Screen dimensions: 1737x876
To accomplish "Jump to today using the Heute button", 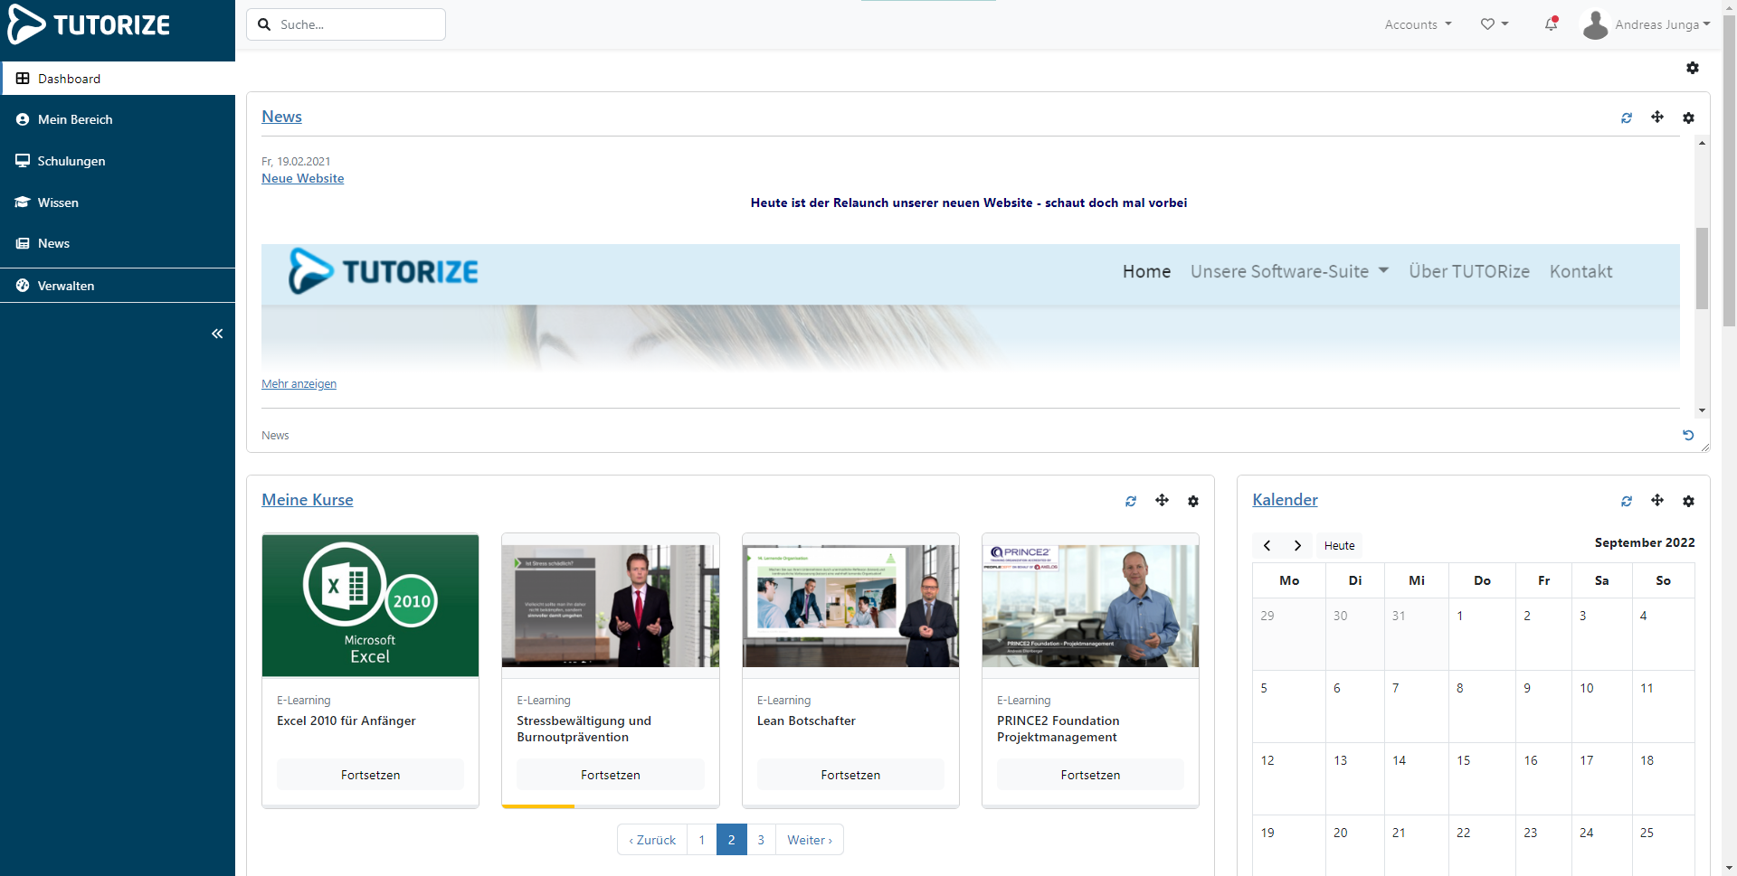I will point(1338,545).
